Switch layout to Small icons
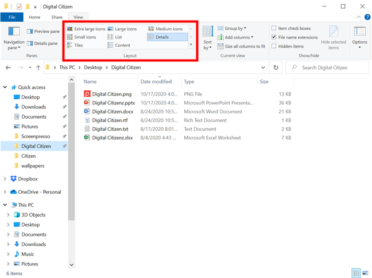 82,37
